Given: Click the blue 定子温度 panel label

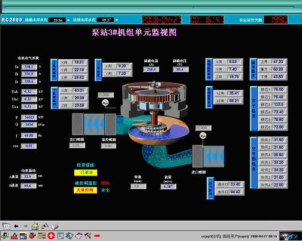Looking at the screenshot, I should (253, 109).
